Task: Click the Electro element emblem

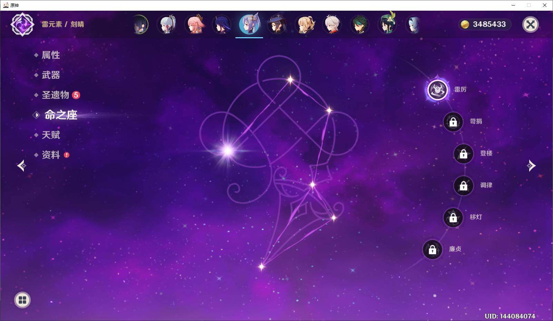Action: (x=22, y=24)
